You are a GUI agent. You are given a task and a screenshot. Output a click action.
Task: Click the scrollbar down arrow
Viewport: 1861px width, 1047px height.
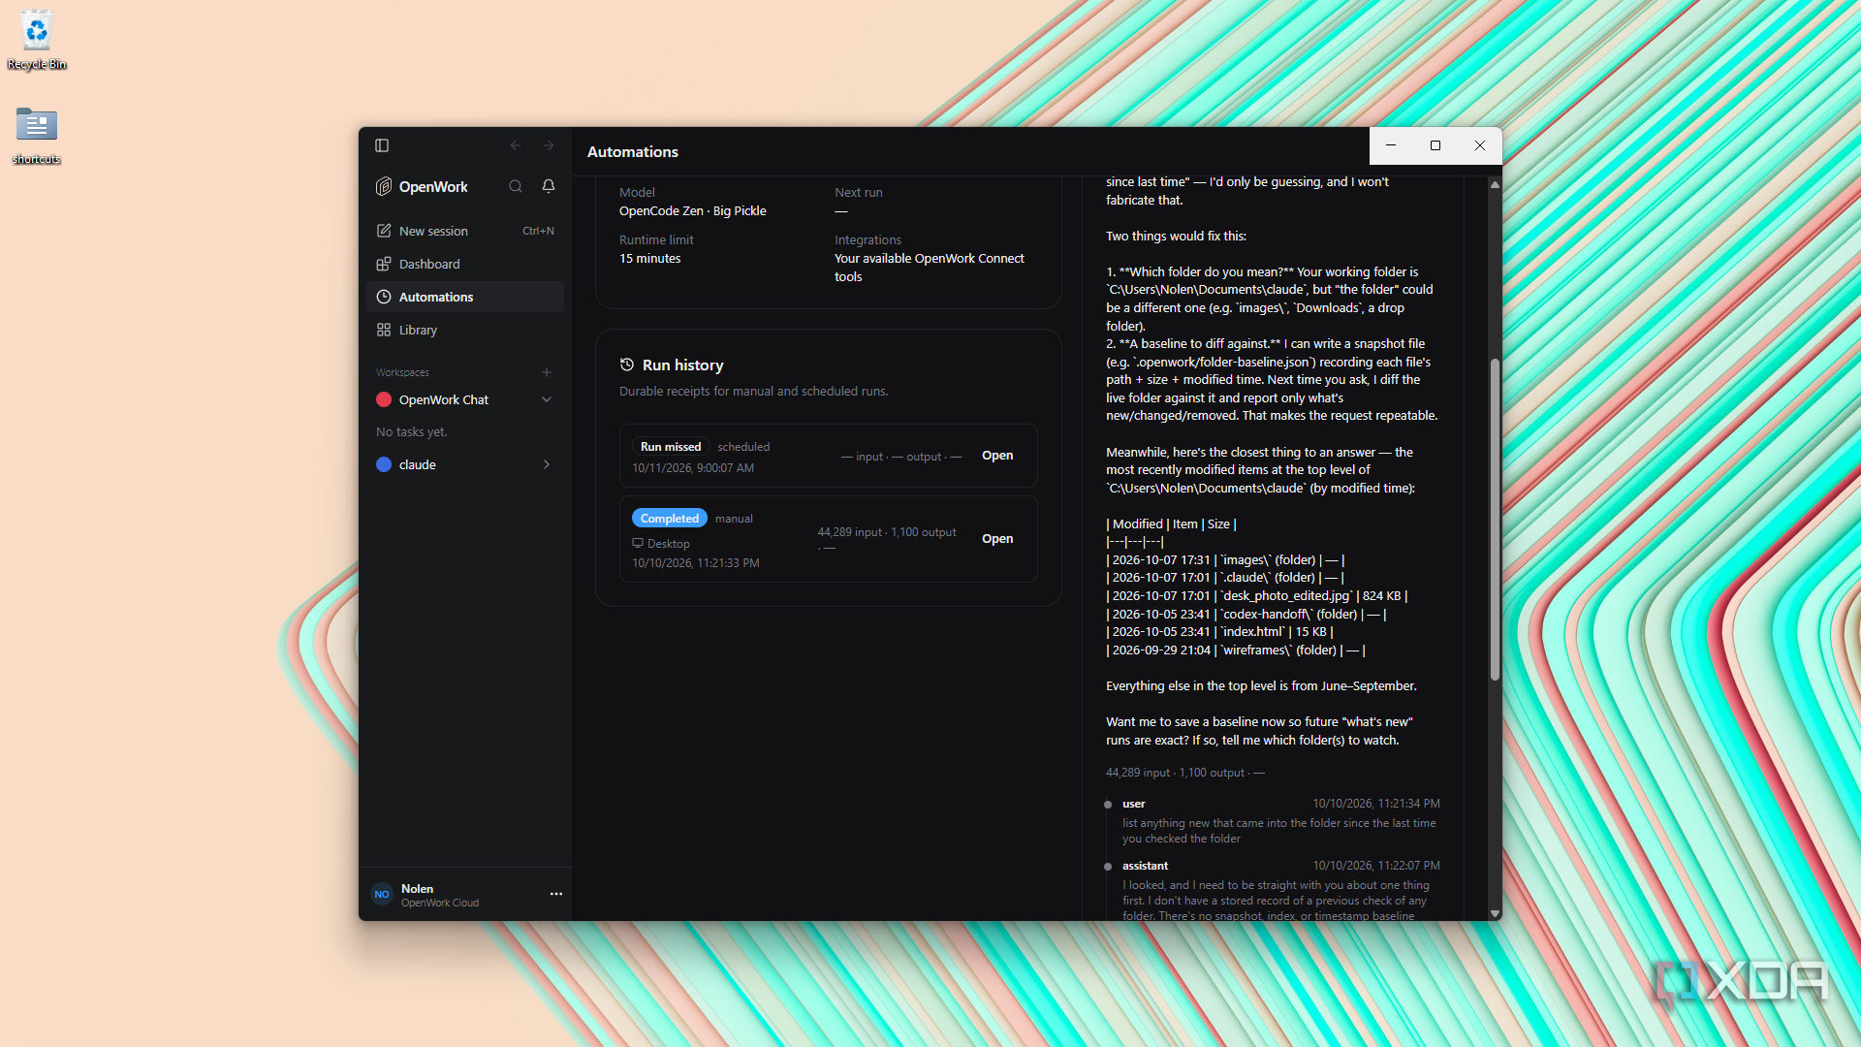pyautogui.click(x=1495, y=913)
